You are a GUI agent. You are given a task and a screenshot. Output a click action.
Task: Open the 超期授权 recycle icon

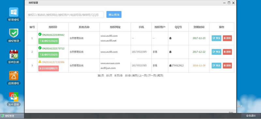tap(14, 76)
